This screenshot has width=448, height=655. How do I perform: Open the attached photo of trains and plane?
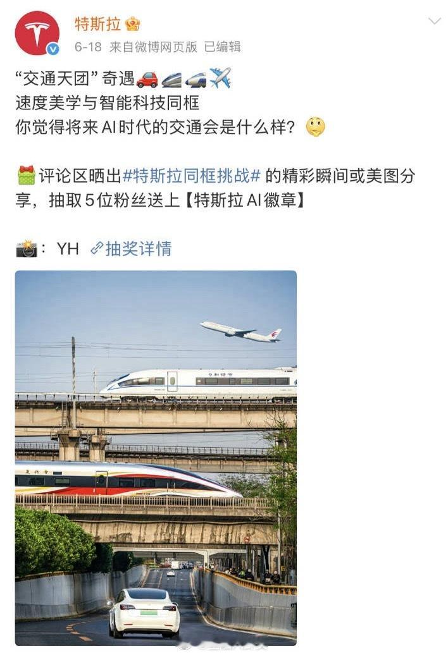[156, 458]
